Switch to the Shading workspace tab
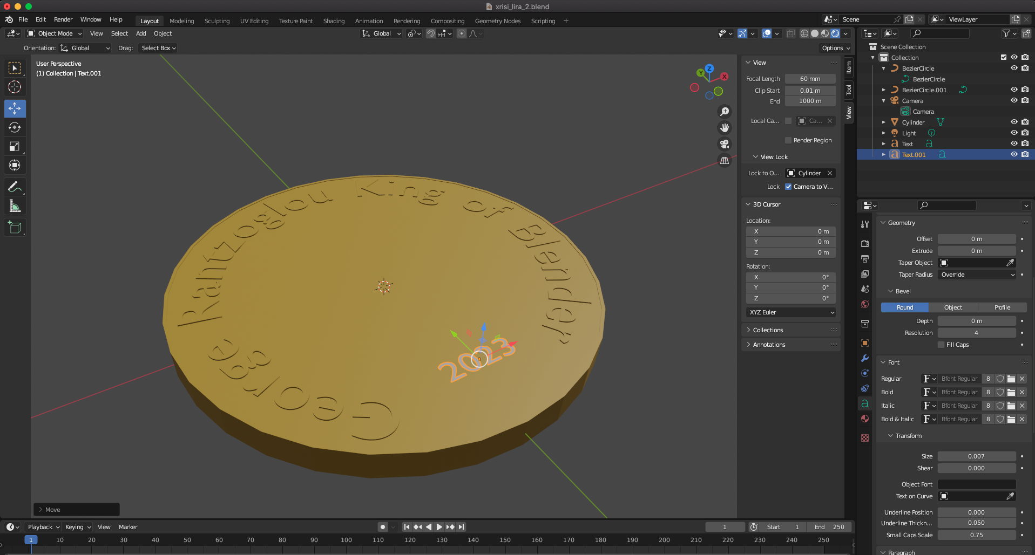 334,21
